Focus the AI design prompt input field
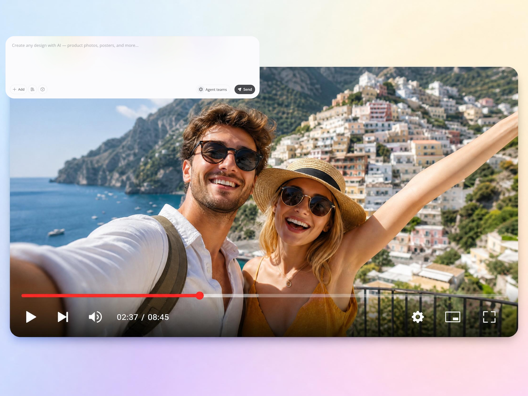Screen dimensions: 528x396 coord(132,61)
